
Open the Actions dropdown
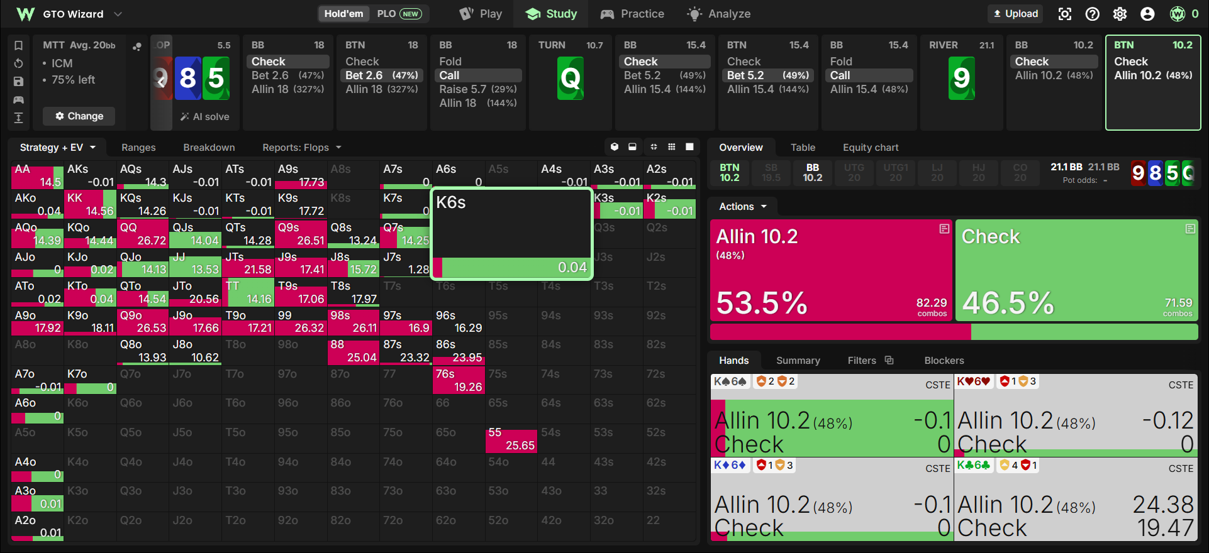(743, 207)
